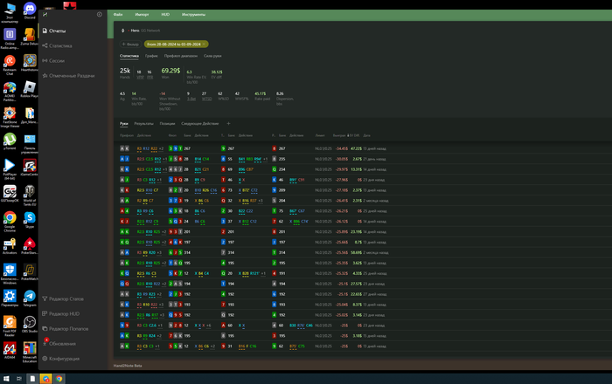Open Редактор Попапов in sidebar

pos(66,329)
